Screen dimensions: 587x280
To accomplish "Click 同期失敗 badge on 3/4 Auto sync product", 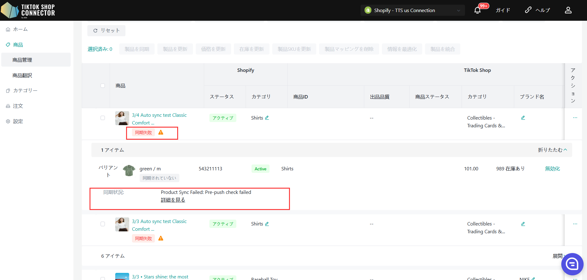I will pyautogui.click(x=143, y=133).
